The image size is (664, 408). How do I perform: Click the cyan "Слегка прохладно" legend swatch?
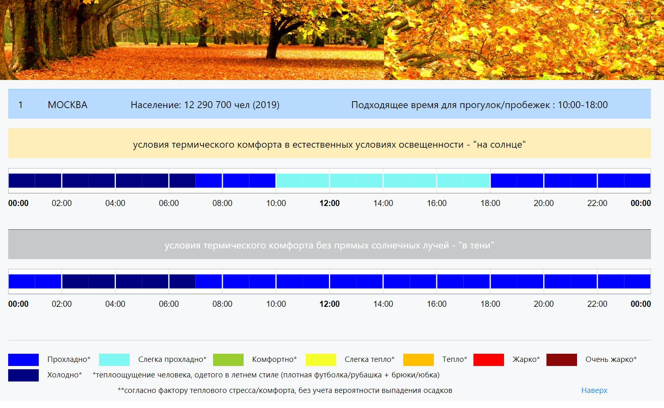[x=114, y=359]
